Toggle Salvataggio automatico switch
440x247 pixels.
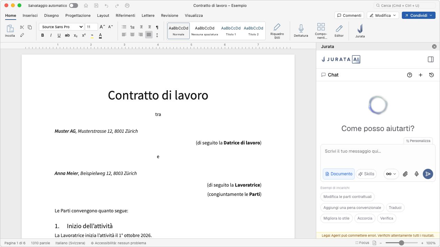coord(73,5)
